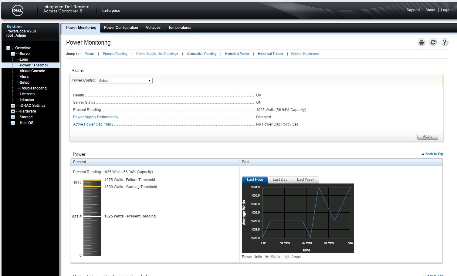Open the Power Control dropdown
The image size is (457, 276).
click(x=125, y=81)
